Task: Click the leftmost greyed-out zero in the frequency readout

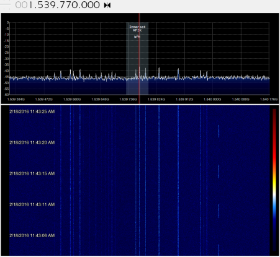Action: coord(18,5)
